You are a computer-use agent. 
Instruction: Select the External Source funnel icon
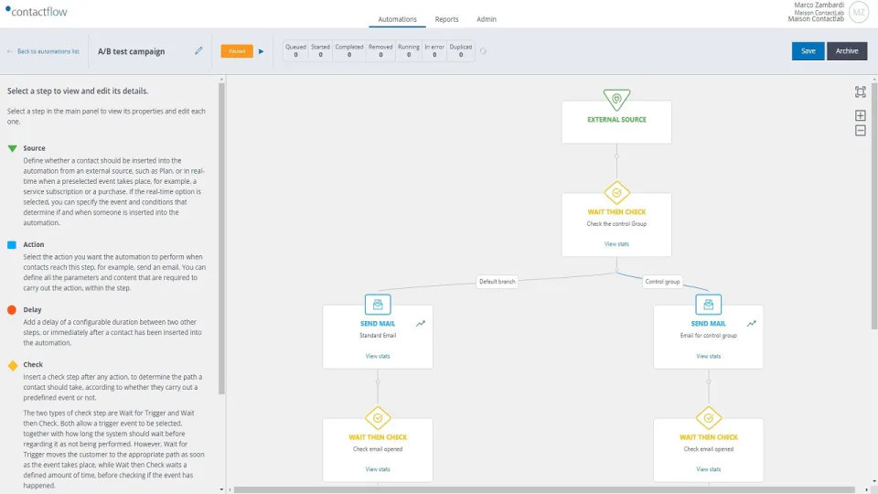[616, 100]
